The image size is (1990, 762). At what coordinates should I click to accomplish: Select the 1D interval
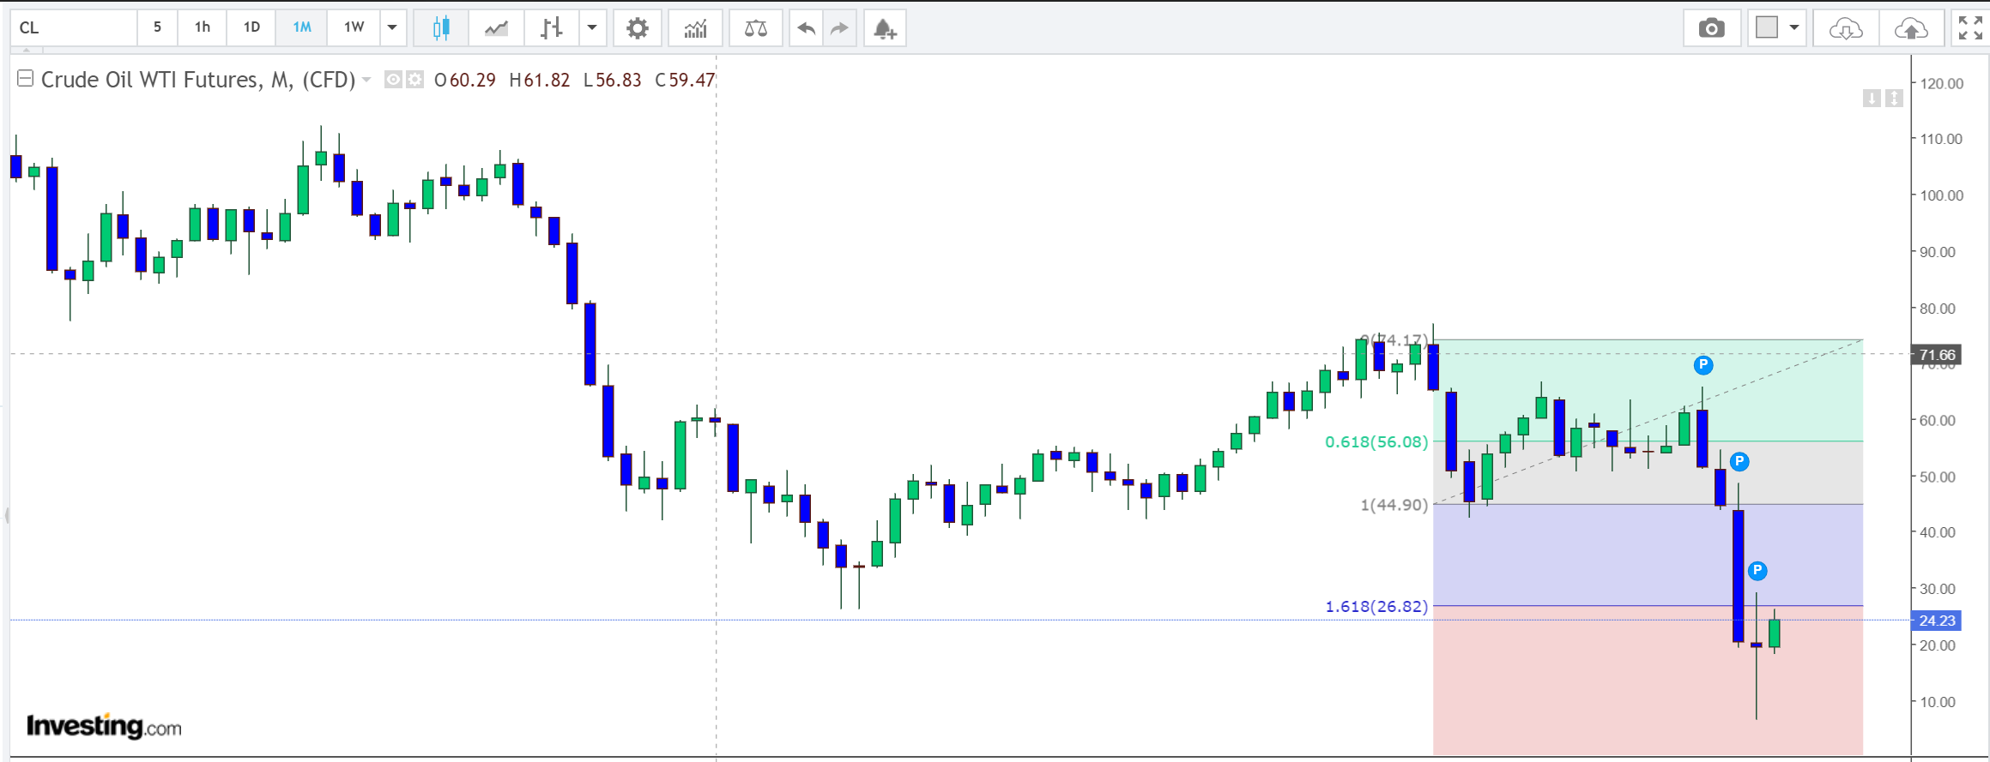pos(251,27)
